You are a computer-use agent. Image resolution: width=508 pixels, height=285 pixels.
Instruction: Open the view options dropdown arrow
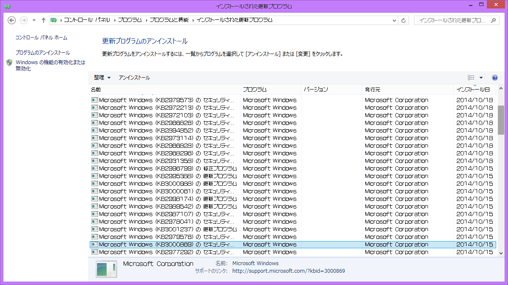coord(481,78)
